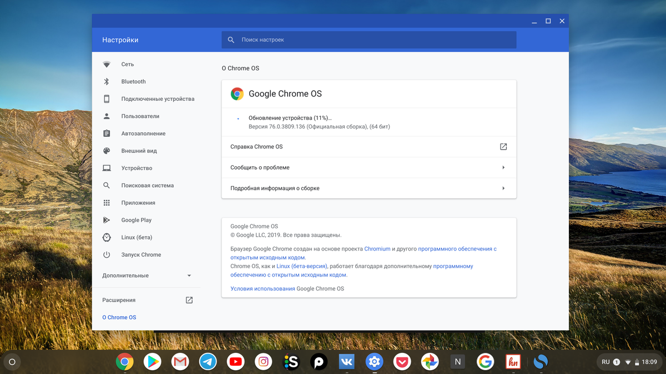Viewport: 666px width, 374px height.
Task: Launch Google Photos from the shelf
Action: tap(430, 361)
